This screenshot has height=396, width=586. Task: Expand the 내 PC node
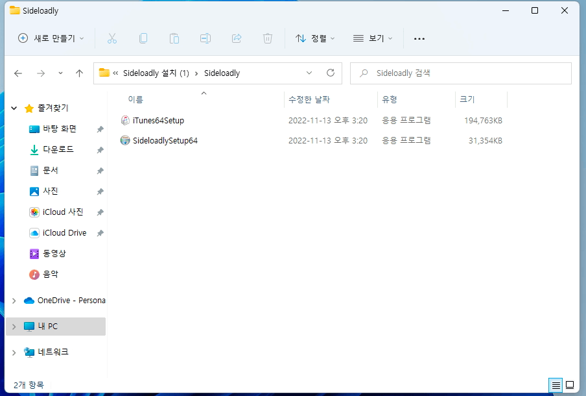click(x=14, y=327)
